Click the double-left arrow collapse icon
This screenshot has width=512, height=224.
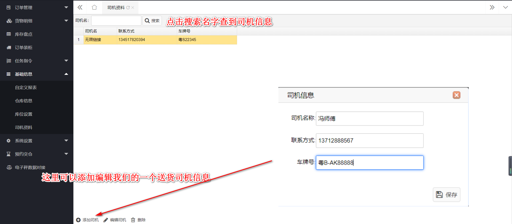[x=80, y=7]
